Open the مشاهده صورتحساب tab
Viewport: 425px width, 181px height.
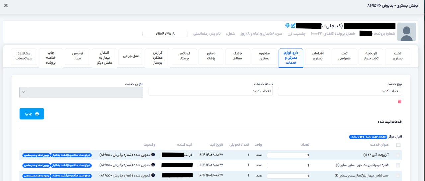point(23,56)
